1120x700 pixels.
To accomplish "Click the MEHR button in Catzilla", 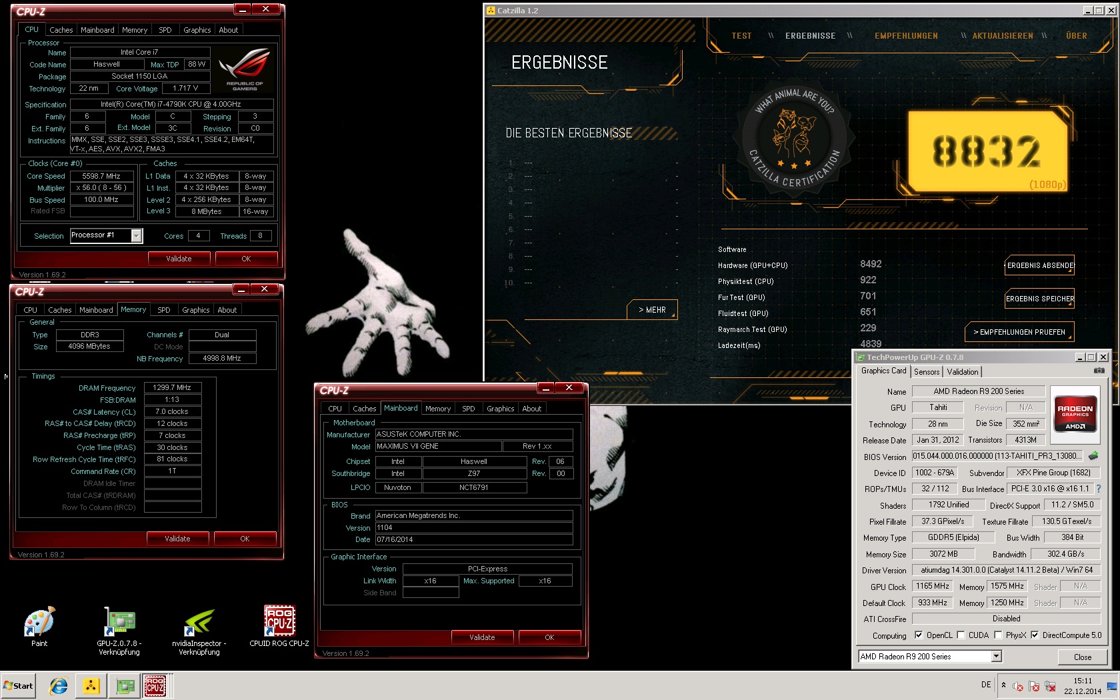I will [652, 310].
